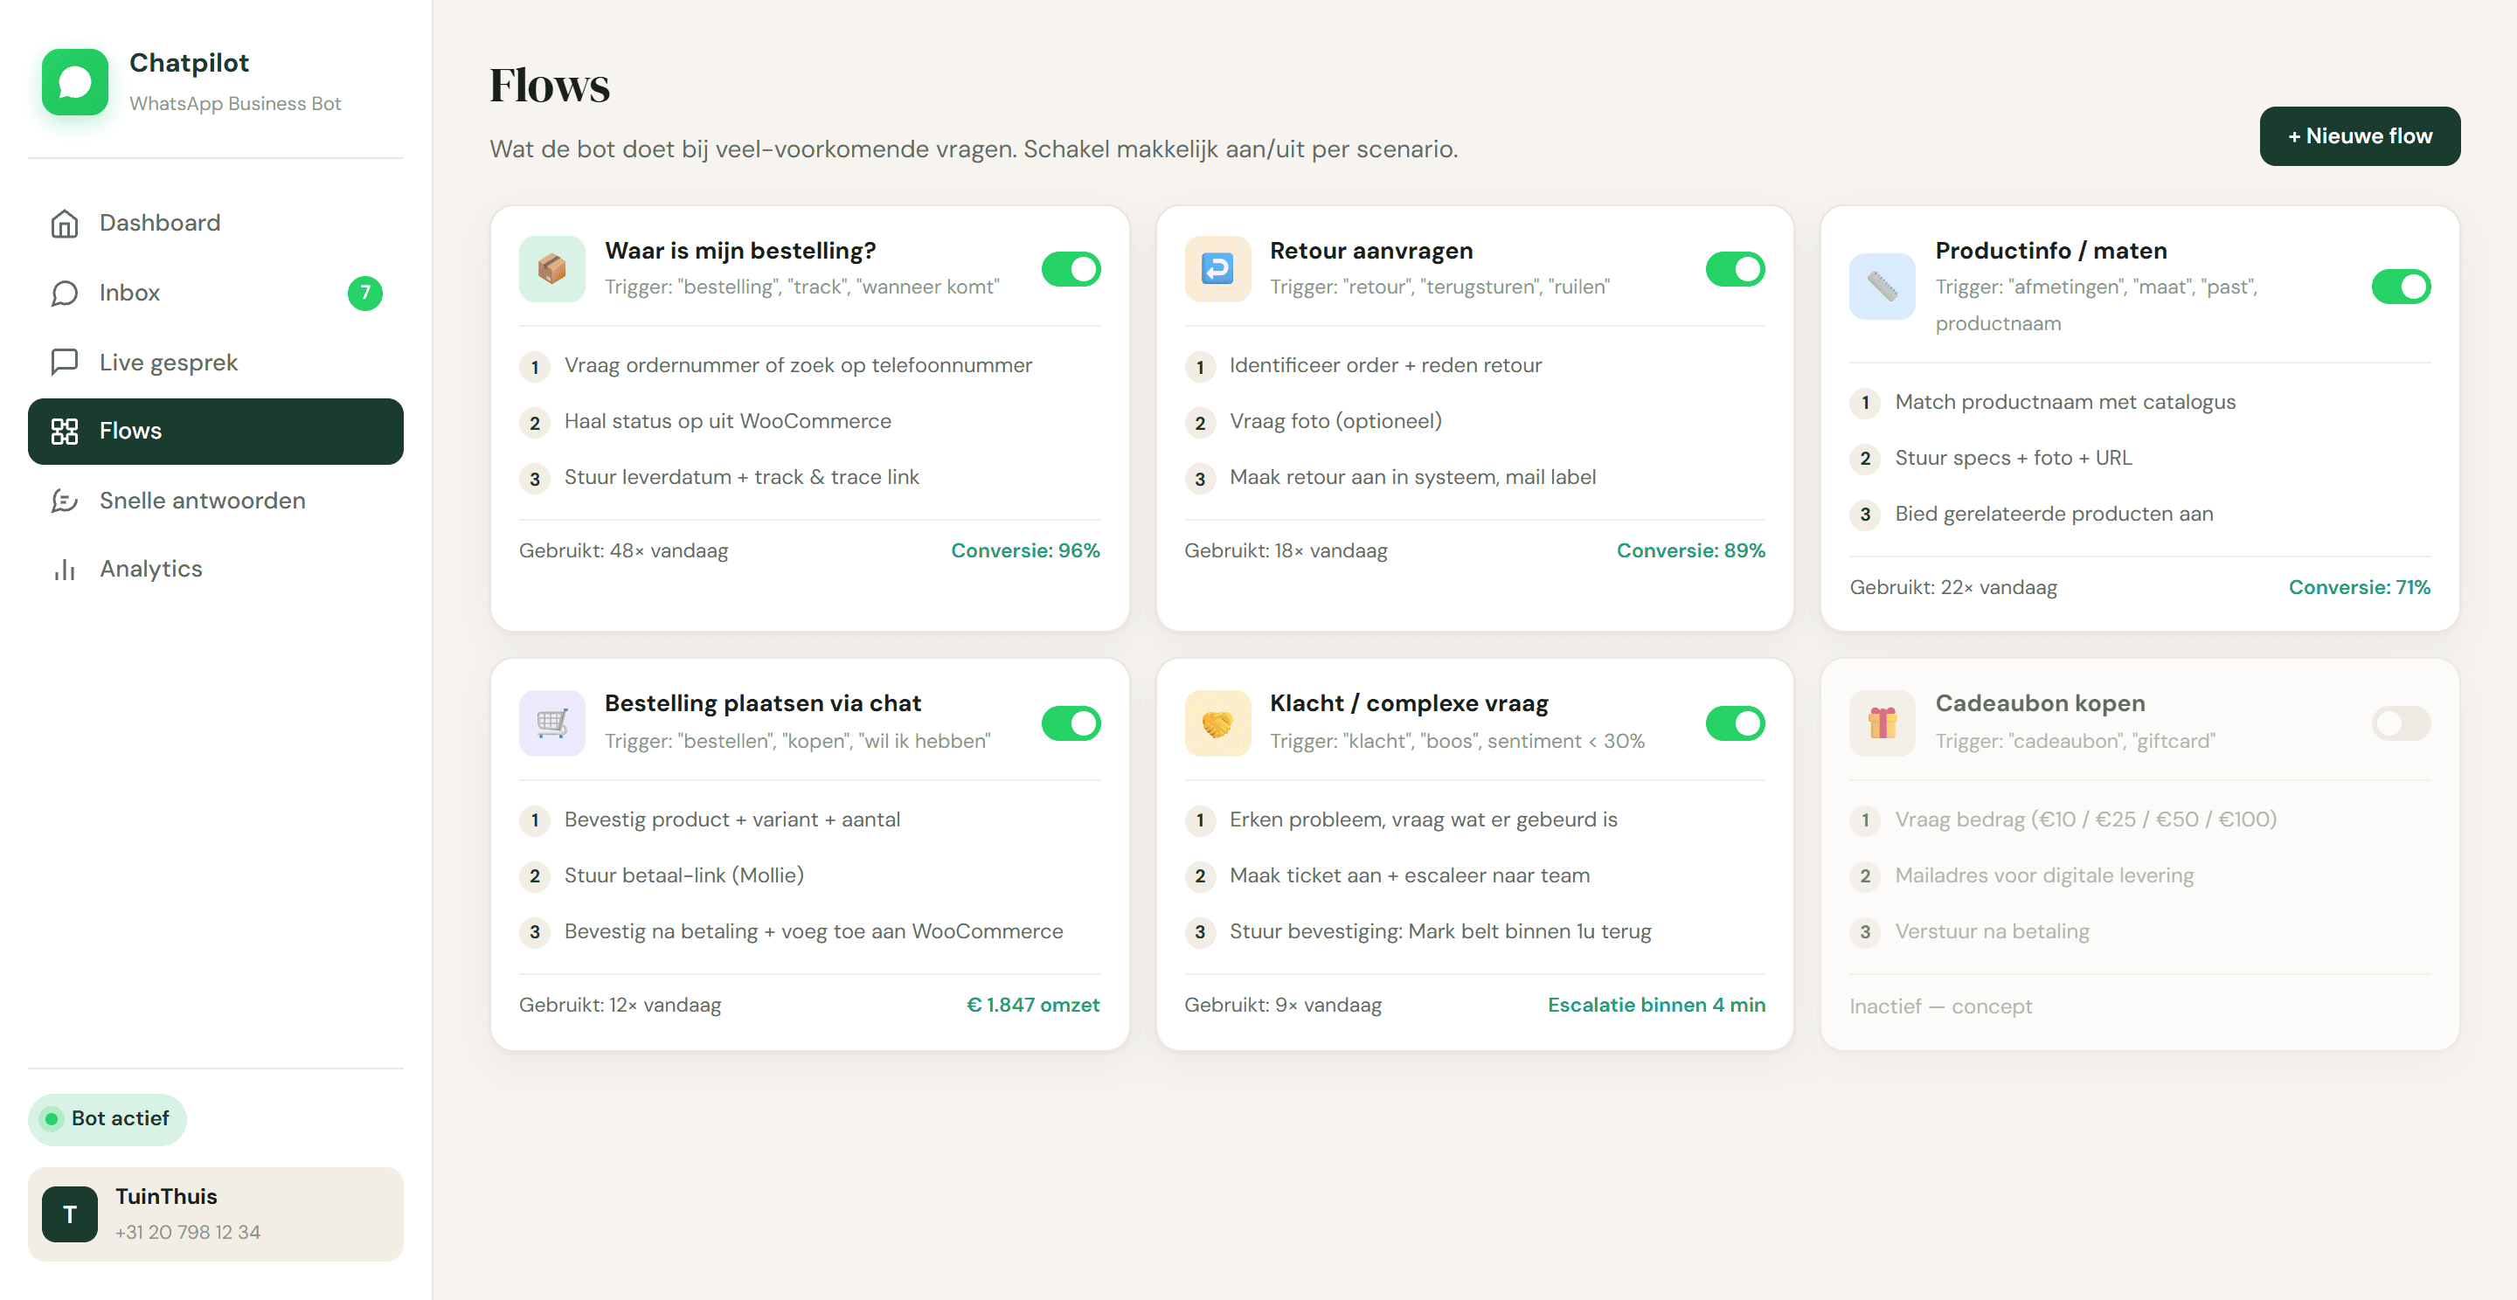Select step Stuur leverdatum + track & trace link

click(742, 477)
